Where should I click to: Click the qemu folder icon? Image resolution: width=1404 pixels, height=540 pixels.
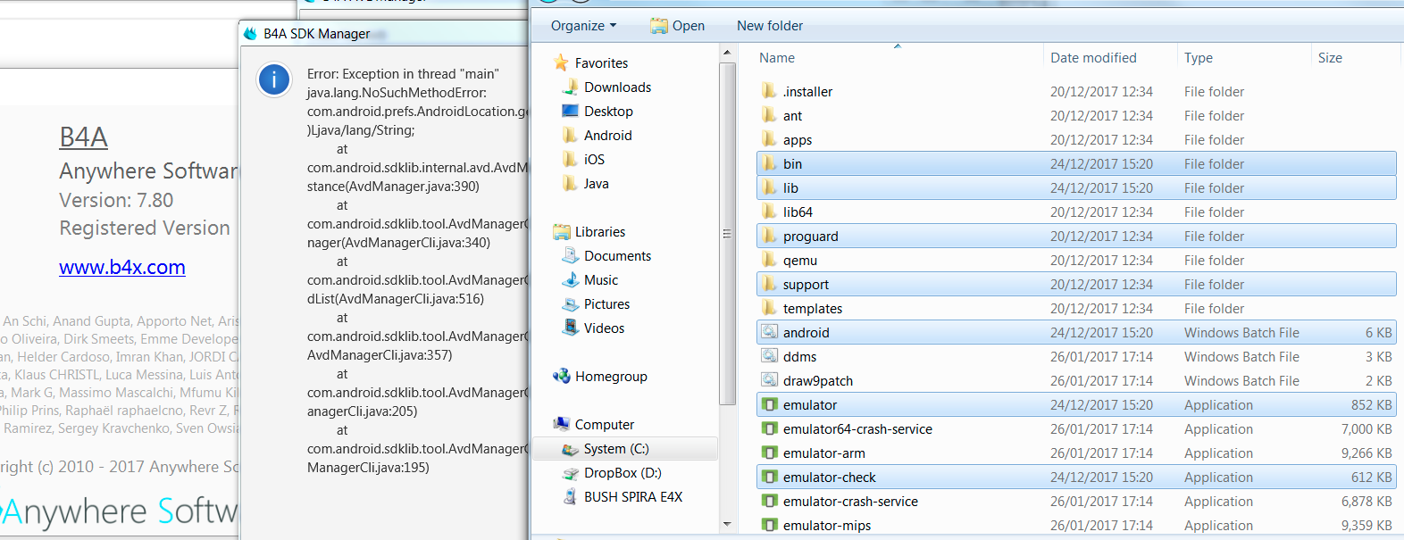(x=769, y=260)
